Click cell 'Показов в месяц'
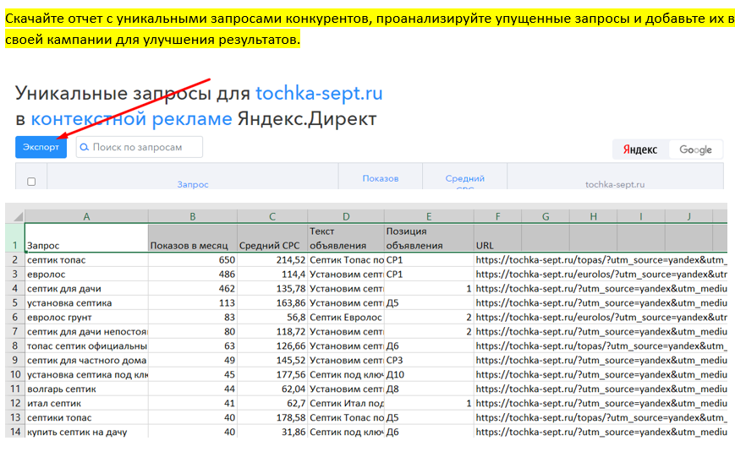This screenshot has width=735, height=468. tap(193, 238)
